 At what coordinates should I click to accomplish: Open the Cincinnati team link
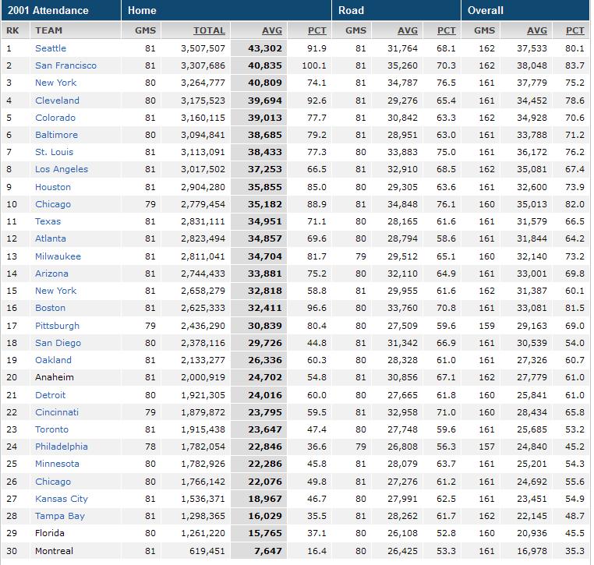tap(57, 412)
